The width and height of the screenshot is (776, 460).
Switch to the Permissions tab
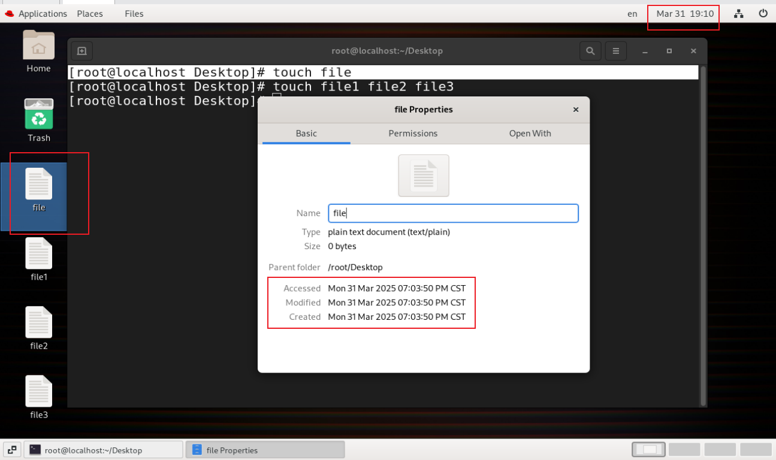(x=413, y=134)
